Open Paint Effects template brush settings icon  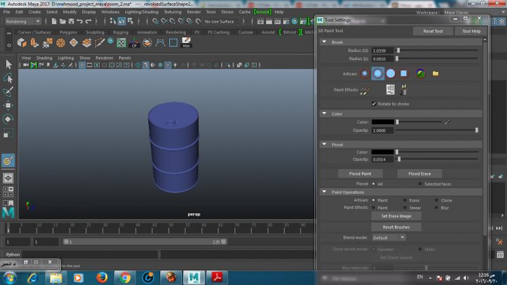390,90
